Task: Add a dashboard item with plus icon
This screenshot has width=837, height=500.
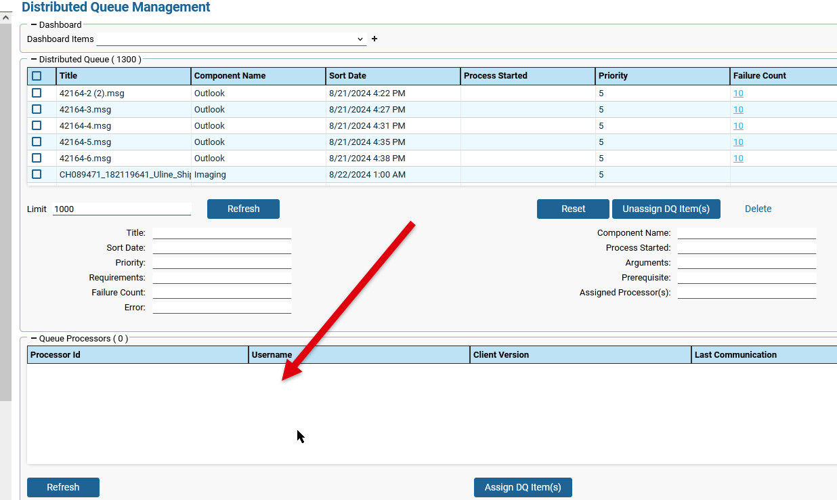Action: tap(374, 39)
